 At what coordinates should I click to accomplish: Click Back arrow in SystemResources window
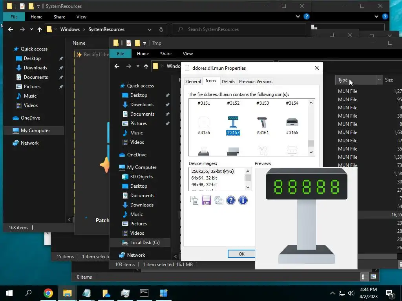(11, 29)
